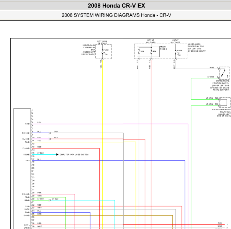Select the "GRY" wire label after pin 8 splice
This screenshot has height=229, width=231.
click(56, 131)
